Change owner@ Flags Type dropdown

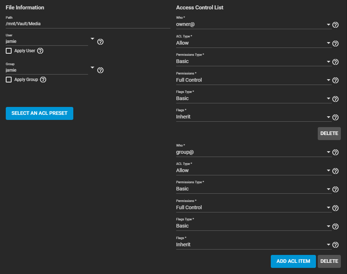253,98
